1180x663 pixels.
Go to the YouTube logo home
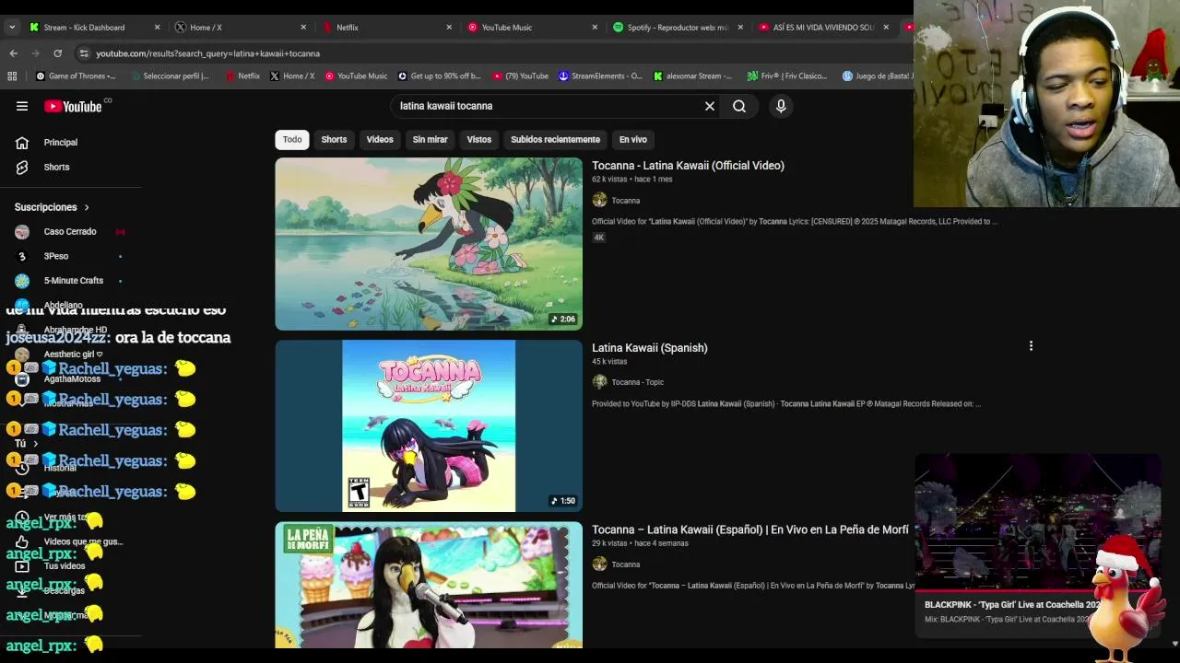click(73, 106)
